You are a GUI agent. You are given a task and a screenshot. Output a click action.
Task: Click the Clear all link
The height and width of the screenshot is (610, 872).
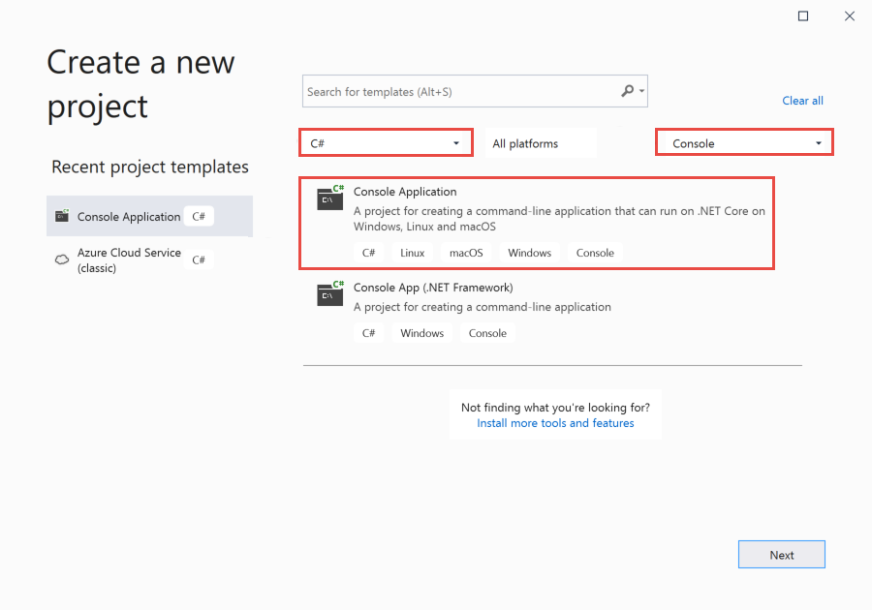tap(802, 100)
